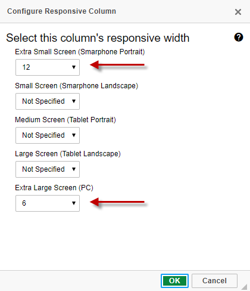Confirm settings with the OK button
The width and height of the screenshot is (250, 291).
coord(174,281)
